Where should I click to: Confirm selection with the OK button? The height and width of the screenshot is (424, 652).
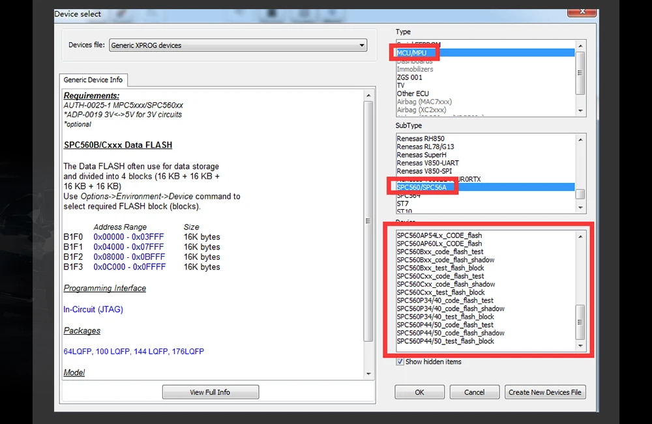coord(419,392)
